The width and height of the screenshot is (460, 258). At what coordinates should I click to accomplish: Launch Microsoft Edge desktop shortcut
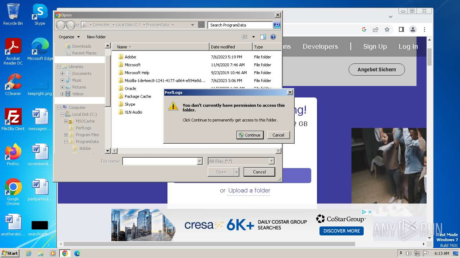[40, 49]
